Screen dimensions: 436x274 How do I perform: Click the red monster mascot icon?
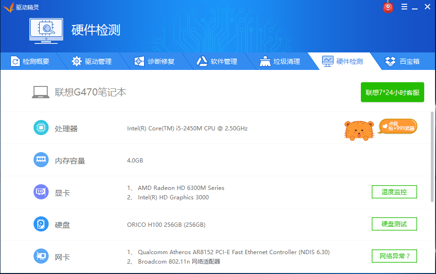(388, 7)
